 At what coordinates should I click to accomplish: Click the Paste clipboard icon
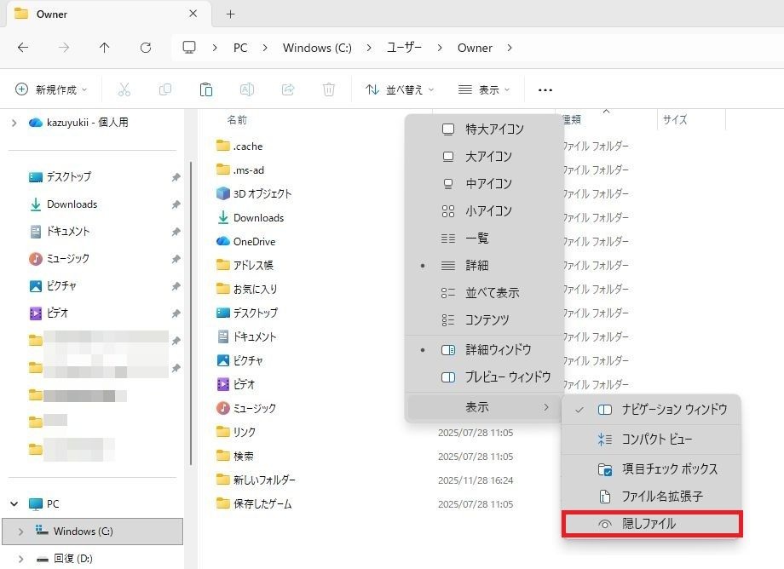click(x=205, y=89)
